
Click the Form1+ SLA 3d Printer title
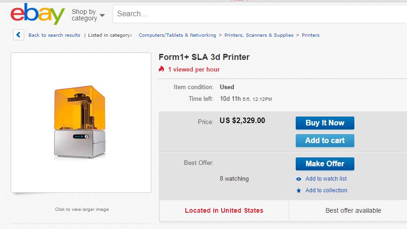204,57
